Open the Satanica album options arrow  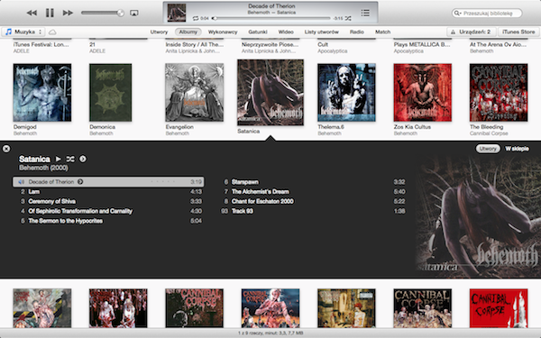[x=83, y=159]
